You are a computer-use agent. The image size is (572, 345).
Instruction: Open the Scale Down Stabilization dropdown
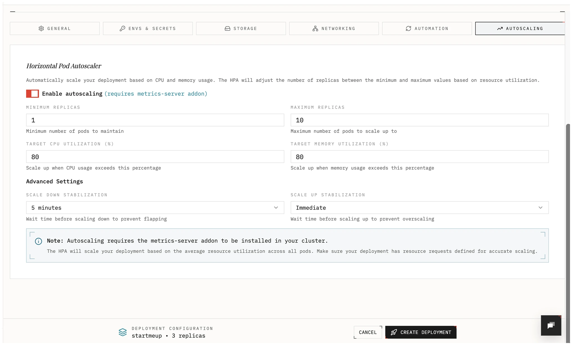(155, 208)
